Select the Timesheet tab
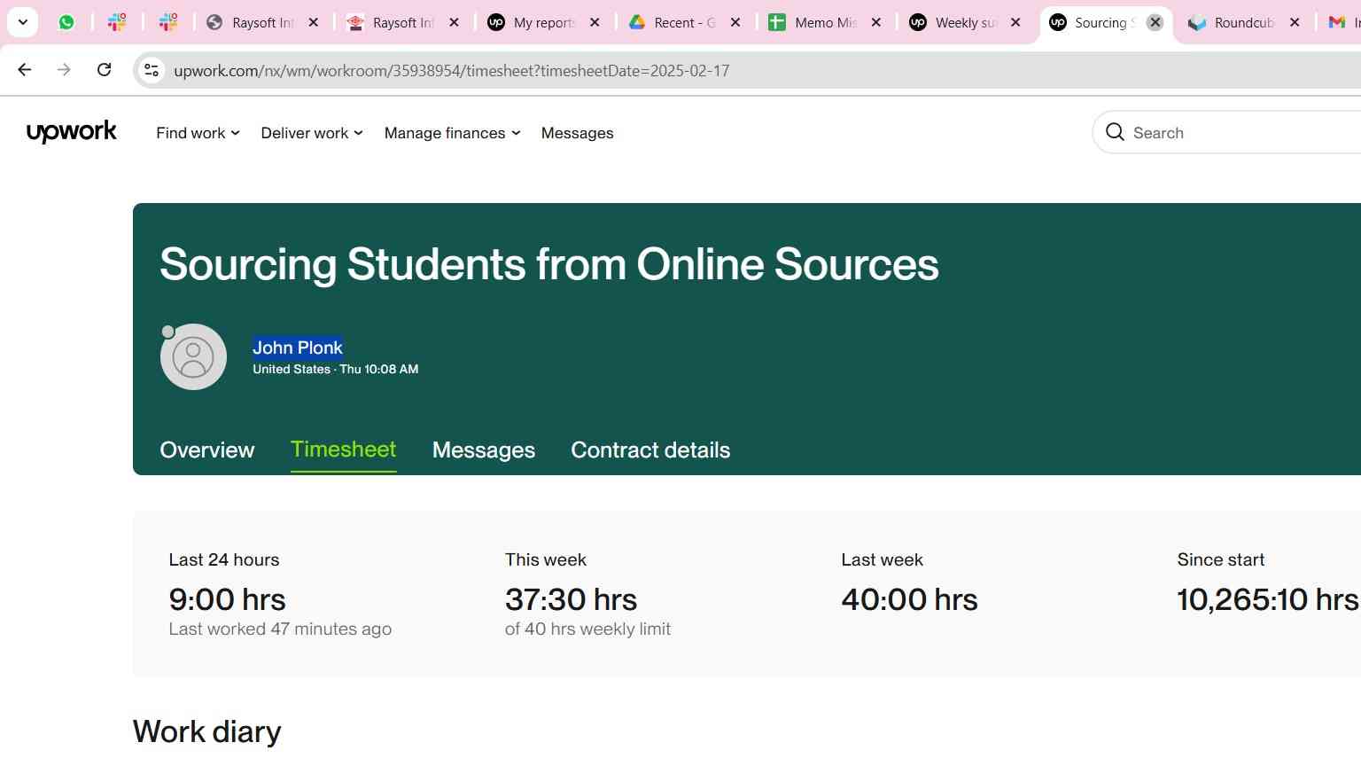1361x766 pixels. pos(344,449)
